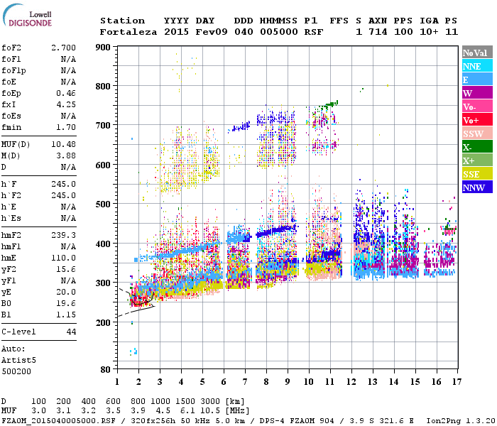Click the dark green X- legend swatch

point(477,147)
